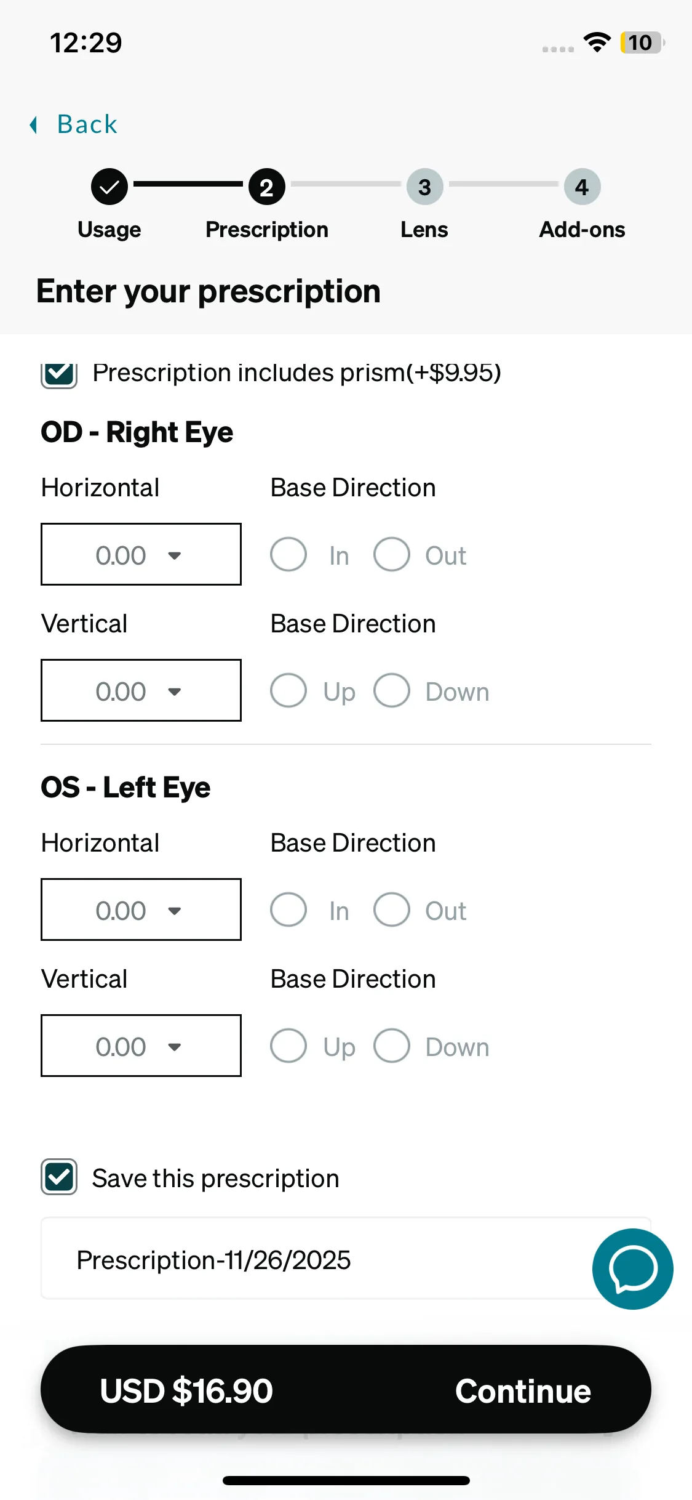Uncheck Prescription includes prism checkbox

59,374
